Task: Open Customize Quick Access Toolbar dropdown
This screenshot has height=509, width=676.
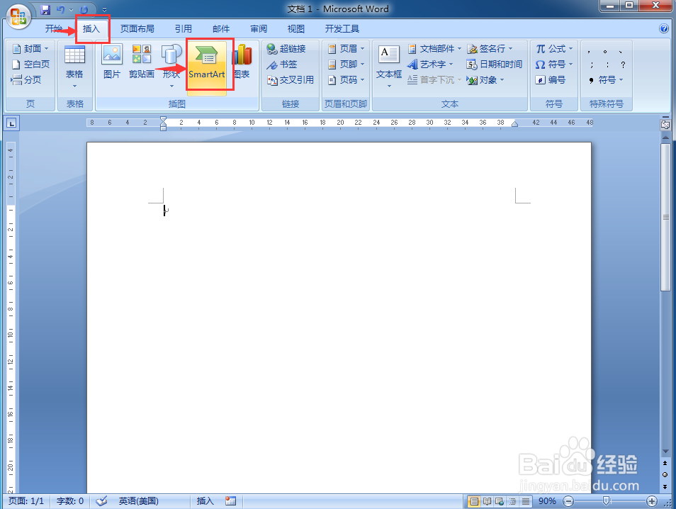Action: click(x=104, y=9)
